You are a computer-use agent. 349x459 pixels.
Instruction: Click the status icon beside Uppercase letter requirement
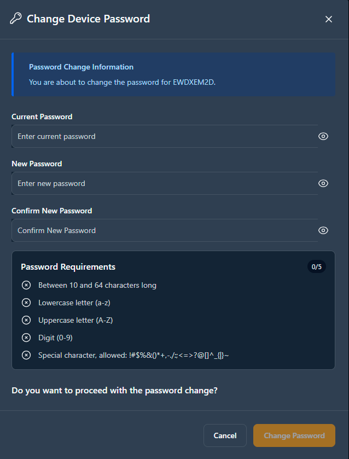26,320
